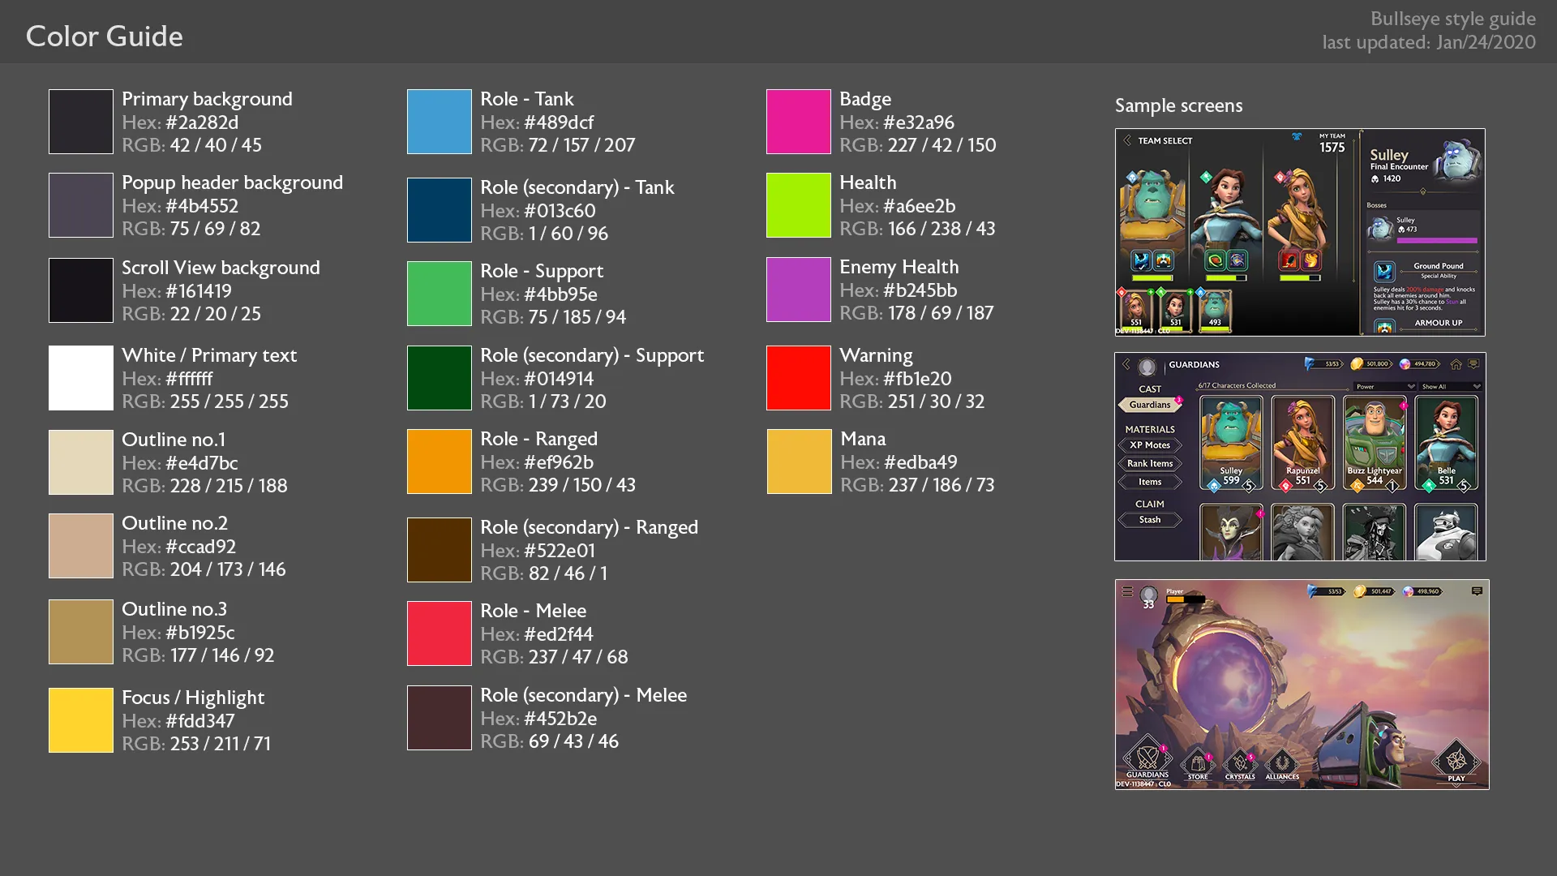Open the Alliances icon in lobby screen
The height and width of the screenshot is (876, 1557).
tap(1282, 764)
